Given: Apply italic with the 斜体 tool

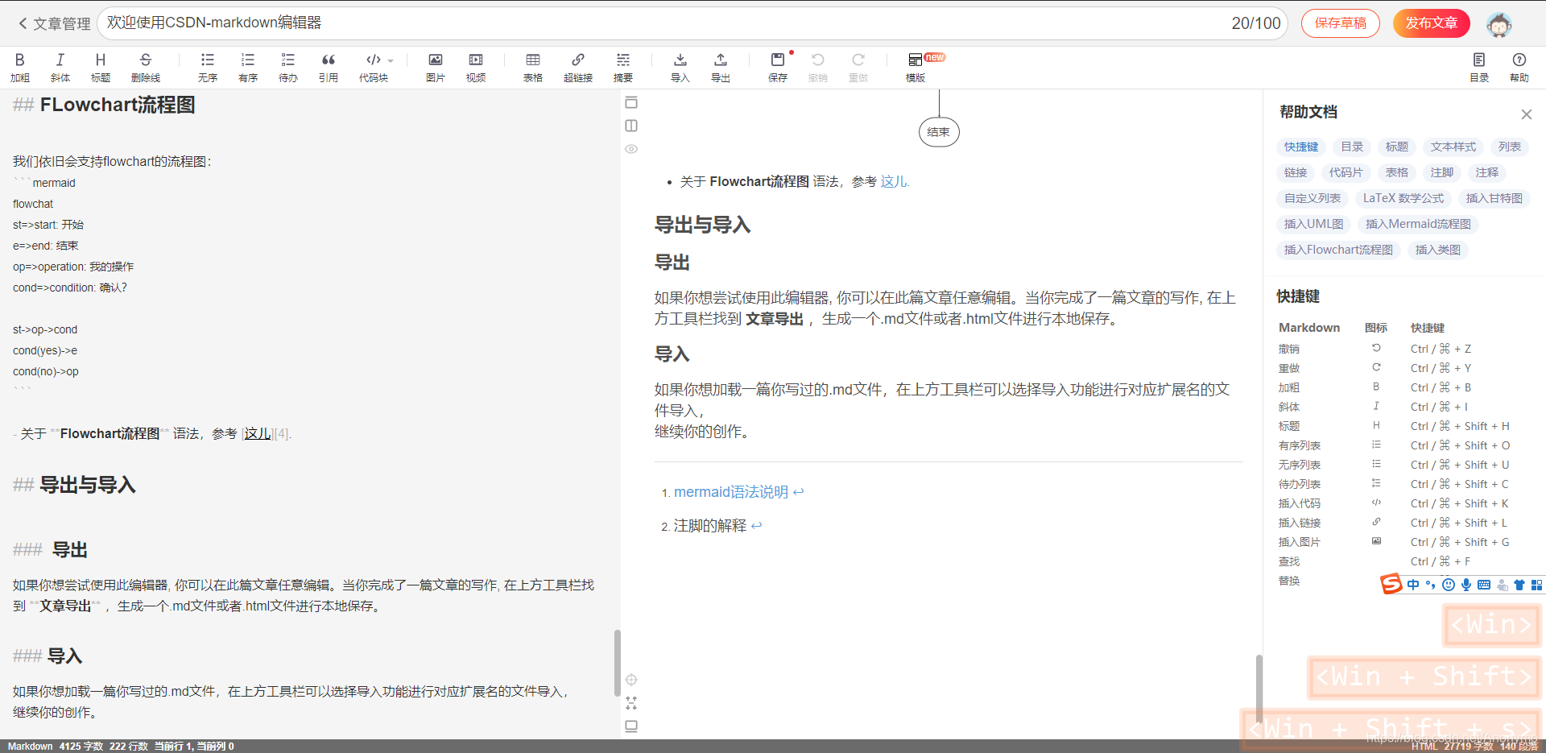Looking at the screenshot, I should (x=60, y=67).
